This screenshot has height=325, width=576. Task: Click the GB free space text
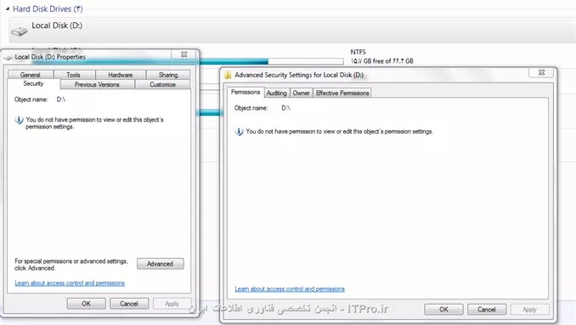382,61
